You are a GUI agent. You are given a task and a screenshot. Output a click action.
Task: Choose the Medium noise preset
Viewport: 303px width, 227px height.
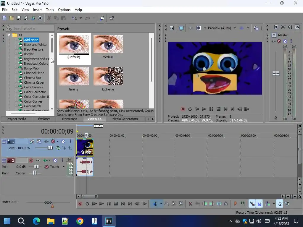[x=108, y=47]
